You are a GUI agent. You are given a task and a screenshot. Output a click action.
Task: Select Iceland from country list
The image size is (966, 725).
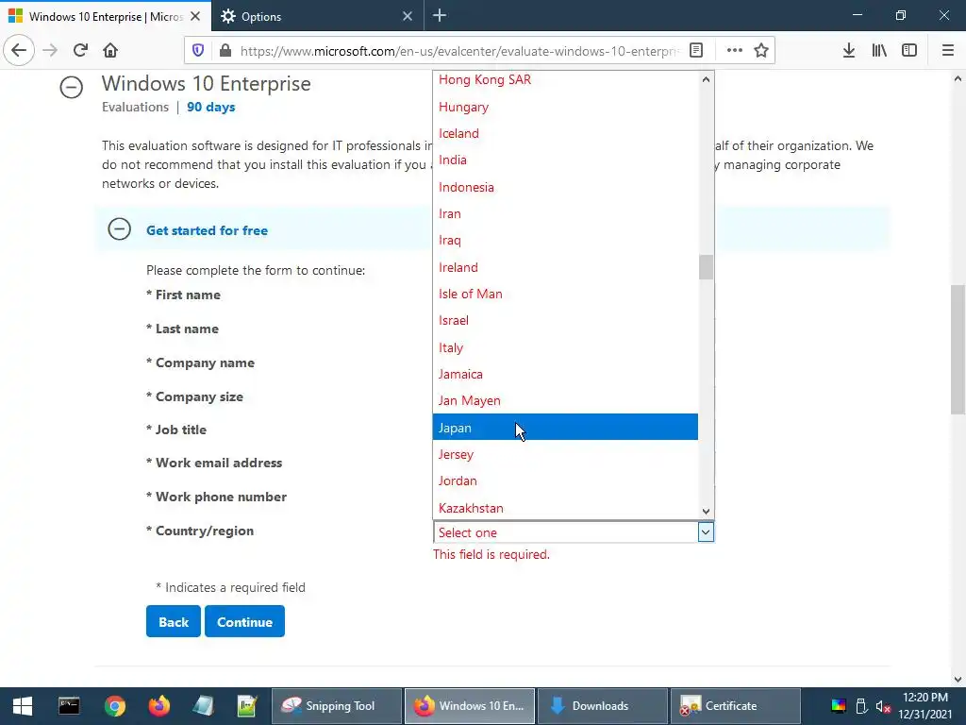tap(565, 133)
